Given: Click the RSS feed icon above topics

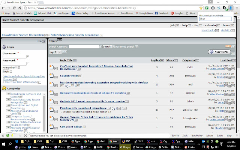Looking at the screenshot, I should [x=228, y=46].
